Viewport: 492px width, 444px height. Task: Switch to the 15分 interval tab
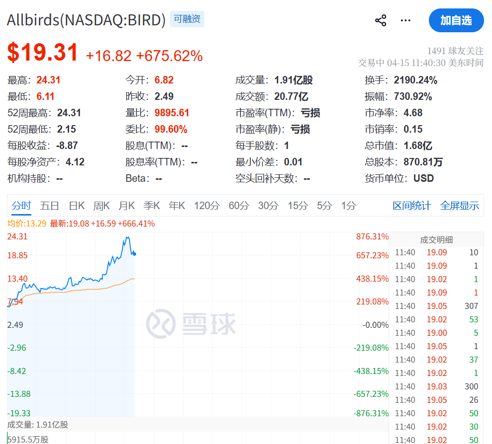tap(297, 205)
